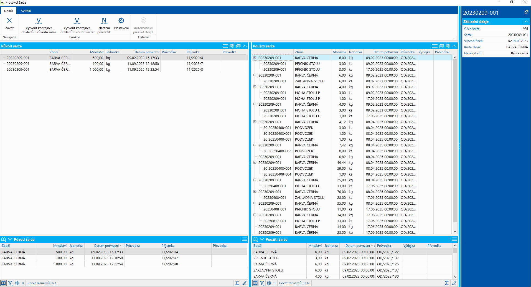Screen dimensions: 531x287
Task: Pop out the 20230209-001 preview panel
Action: point(526,12)
